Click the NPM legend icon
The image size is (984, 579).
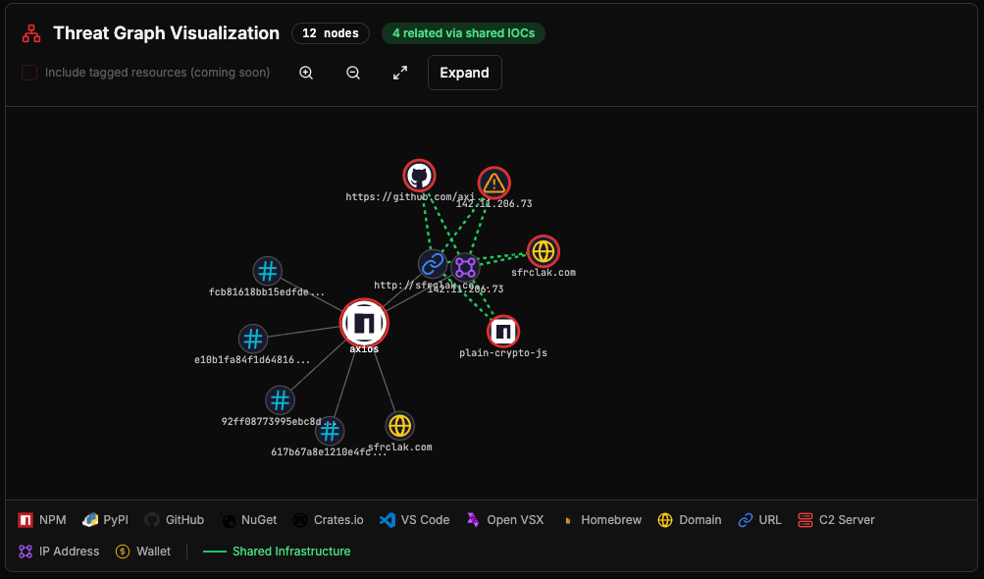pyautogui.click(x=26, y=520)
